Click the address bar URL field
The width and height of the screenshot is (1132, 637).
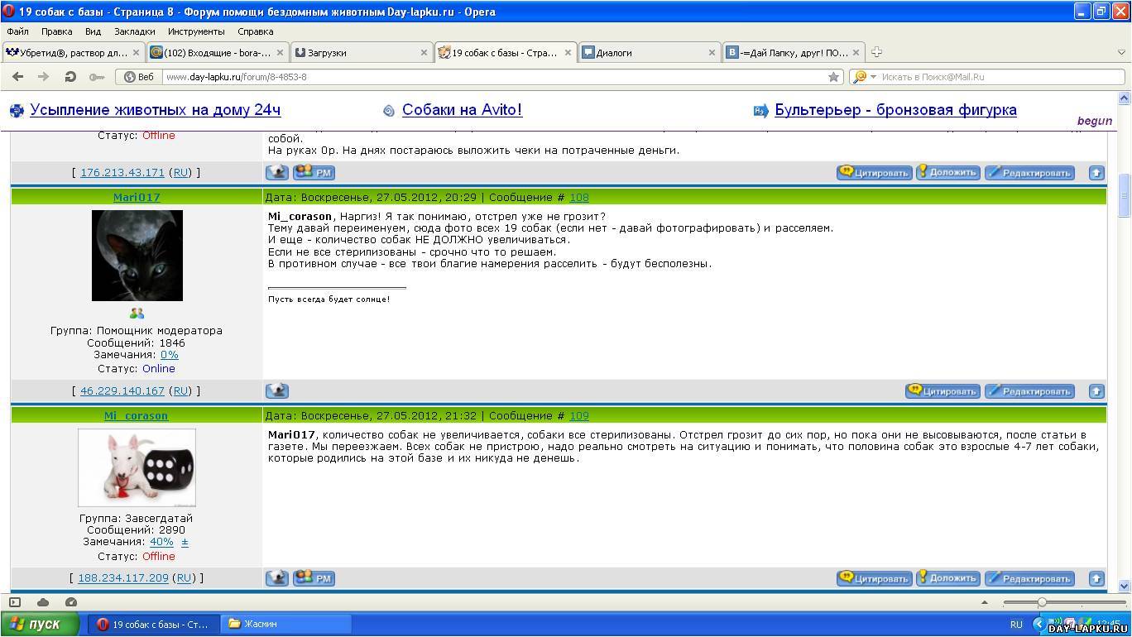pyautogui.click(x=496, y=77)
